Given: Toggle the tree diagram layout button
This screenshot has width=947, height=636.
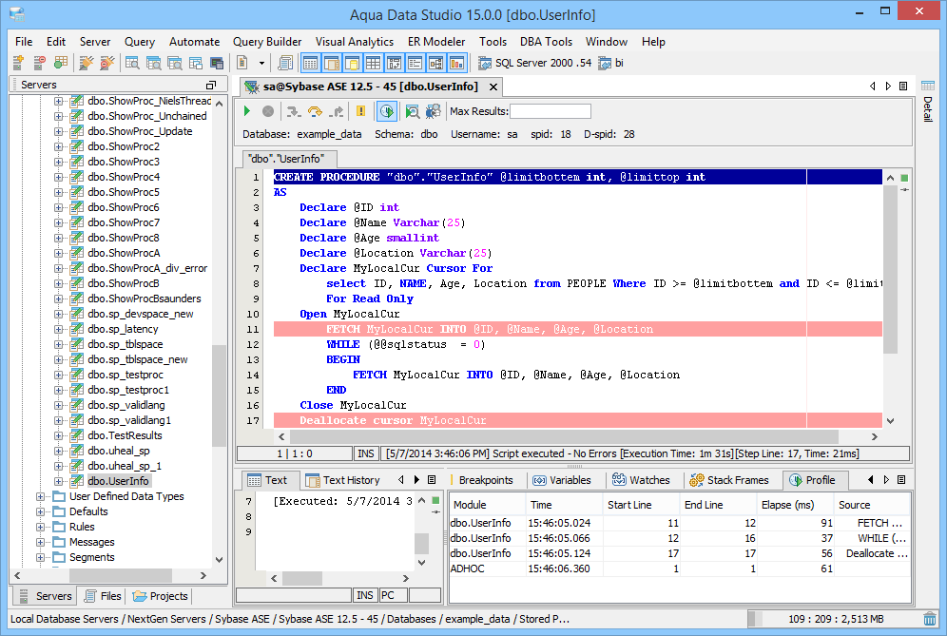Looking at the screenshot, I should [x=436, y=63].
